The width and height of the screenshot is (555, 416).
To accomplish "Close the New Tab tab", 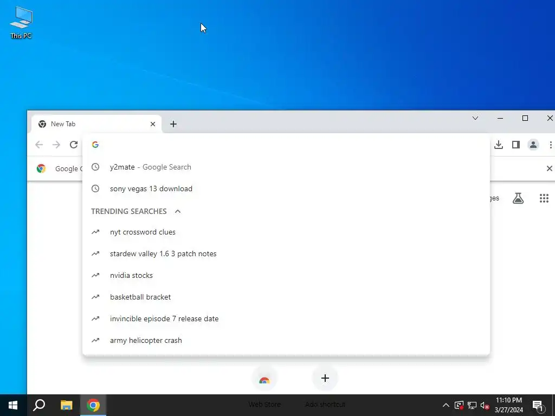I will [x=152, y=124].
